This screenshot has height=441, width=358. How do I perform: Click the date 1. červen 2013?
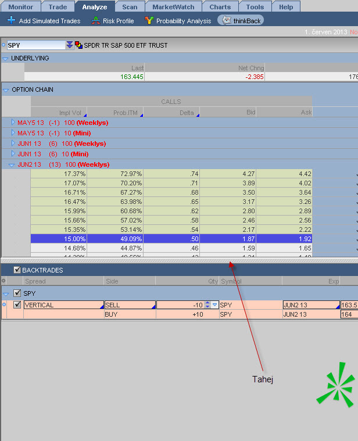pyautogui.click(x=325, y=32)
